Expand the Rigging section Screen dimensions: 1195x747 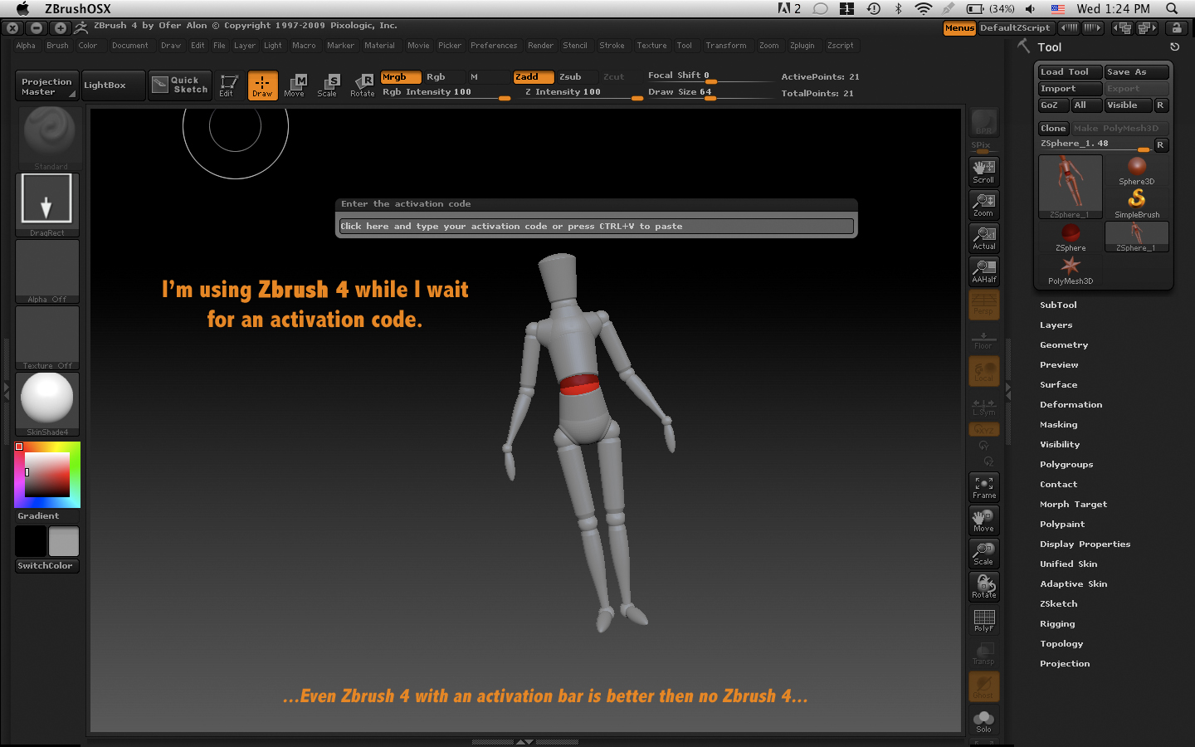pyautogui.click(x=1057, y=624)
